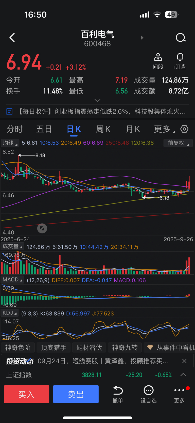
Task: Tap the 投资动态 label
Action: (20, 361)
